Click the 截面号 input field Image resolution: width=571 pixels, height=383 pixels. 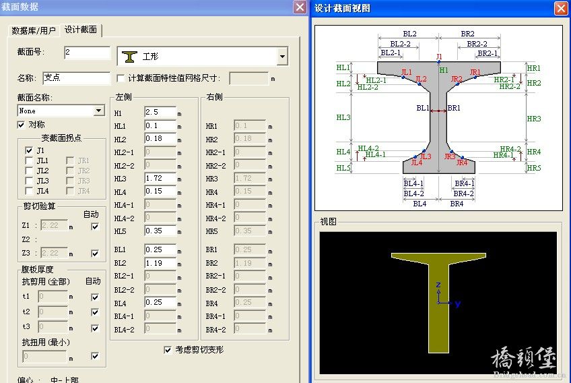87,53
